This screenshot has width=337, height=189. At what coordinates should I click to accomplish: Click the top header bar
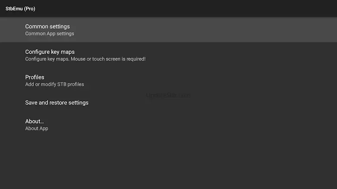point(173,8)
